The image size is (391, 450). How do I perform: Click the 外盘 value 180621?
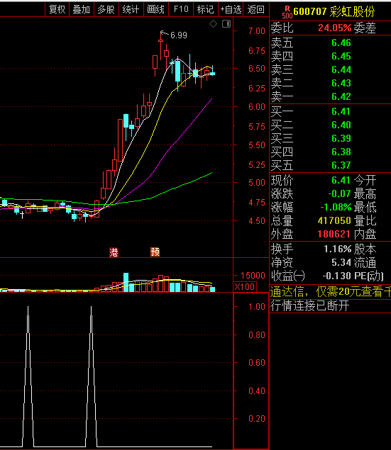tap(334, 234)
